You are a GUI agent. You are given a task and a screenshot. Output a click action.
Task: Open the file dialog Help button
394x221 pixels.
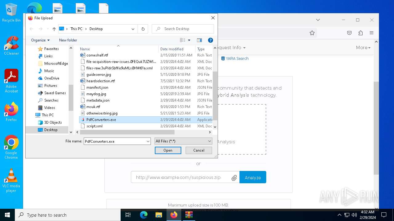211,40
